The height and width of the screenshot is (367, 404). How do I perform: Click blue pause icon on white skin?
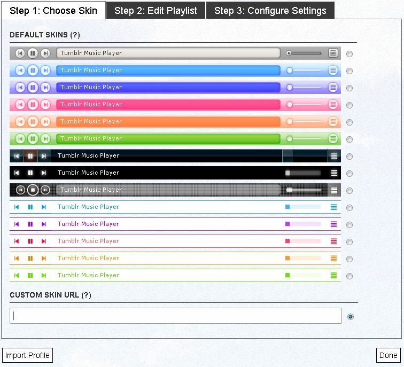tap(30, 207)
